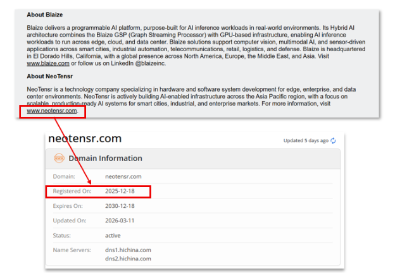Click the Updated On label
395x273 pixels.
point(70,221)
